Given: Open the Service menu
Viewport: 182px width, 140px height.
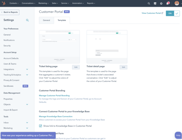Looking at the screenshot, I should (x=65, y=3).
